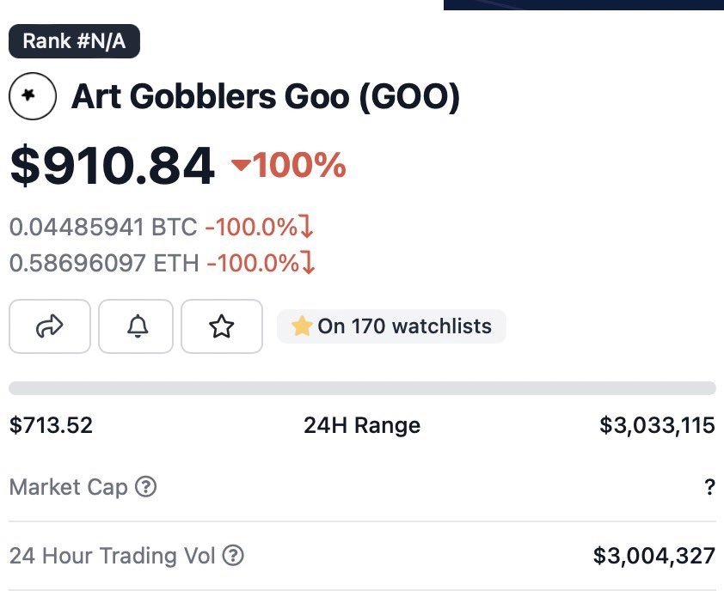Screen dimensions: 724x603
Task: Click the 24H Range progress bar
Action: coord(362,388)
